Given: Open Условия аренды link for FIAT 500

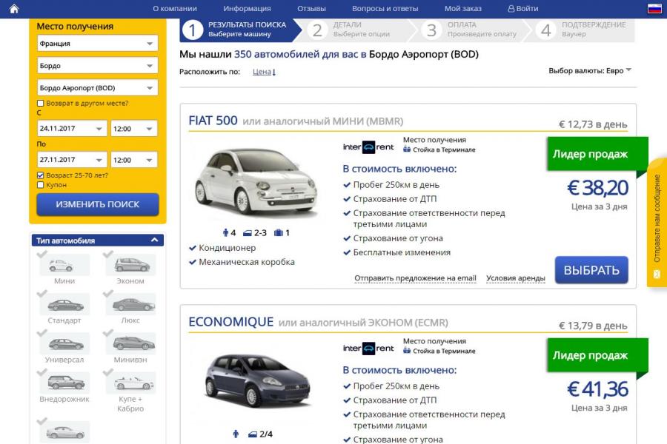Looking at the screenshot, I should click(516, 278).
